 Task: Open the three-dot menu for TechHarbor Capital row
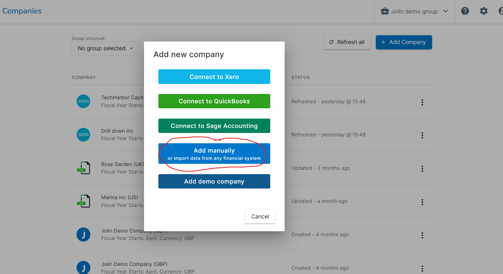click(x=422, y=102)
